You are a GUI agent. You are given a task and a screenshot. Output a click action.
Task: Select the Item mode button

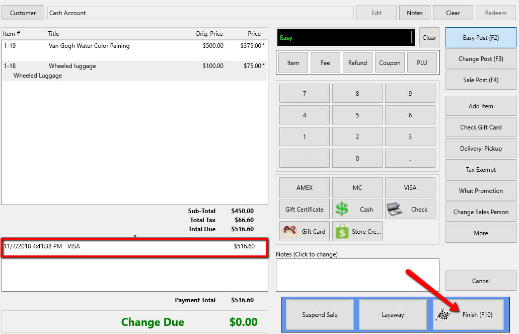click(x=293, y=62)
